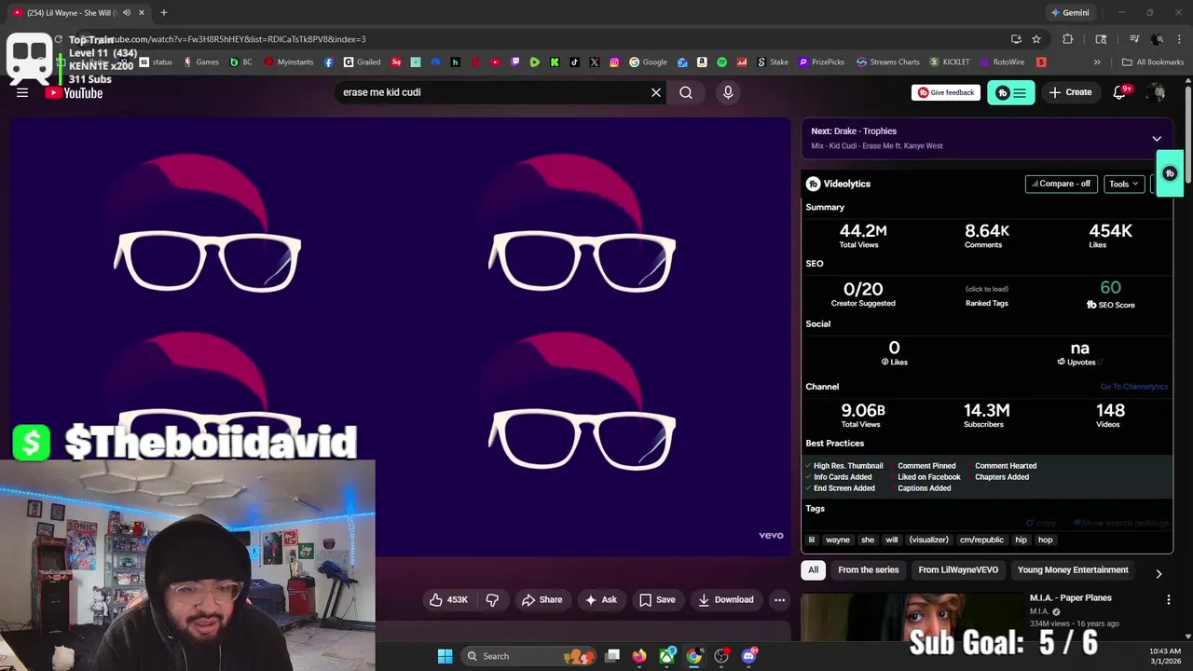Open Amazon bookmark icon
The width and height of the screenshot is (1193, 671).
[702, 62]
